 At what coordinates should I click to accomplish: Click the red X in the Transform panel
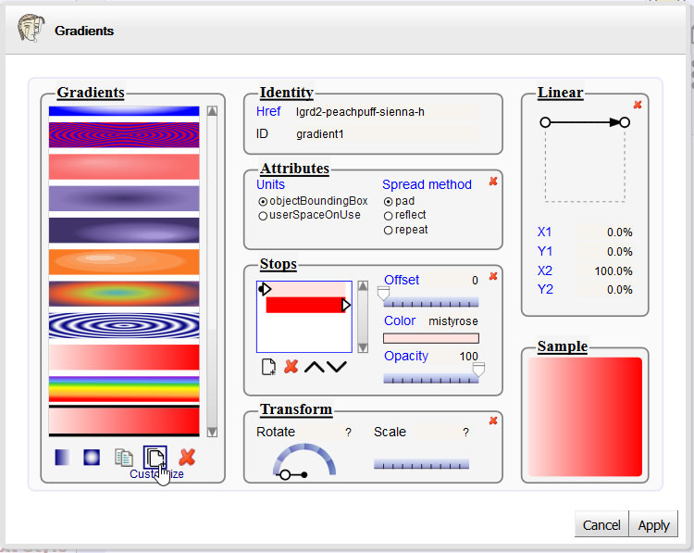[x=492, y=421]
